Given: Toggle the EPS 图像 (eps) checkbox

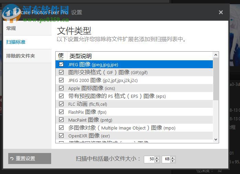Looking at the screenshot, I should [x=61, y=96].
